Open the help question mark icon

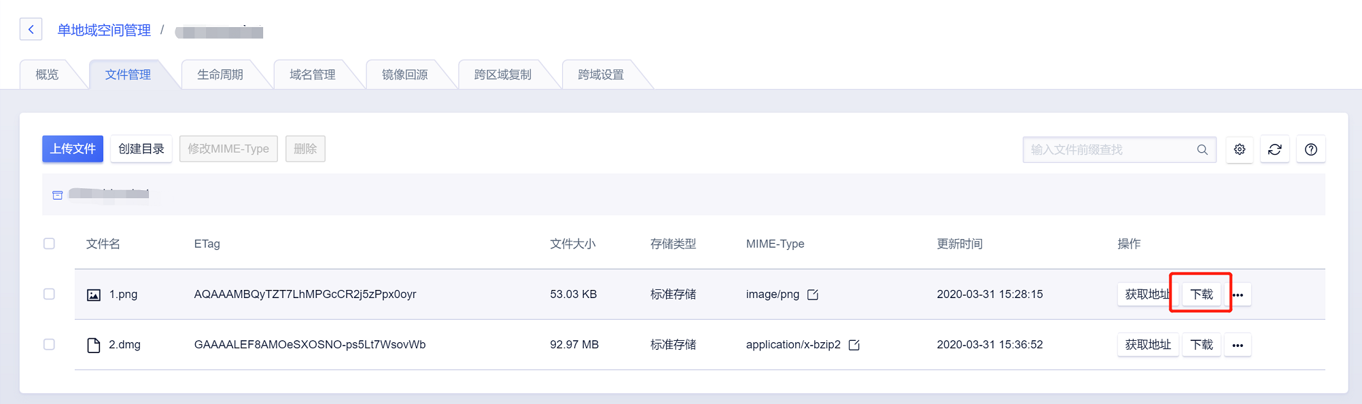click(x=1311, y=149)
